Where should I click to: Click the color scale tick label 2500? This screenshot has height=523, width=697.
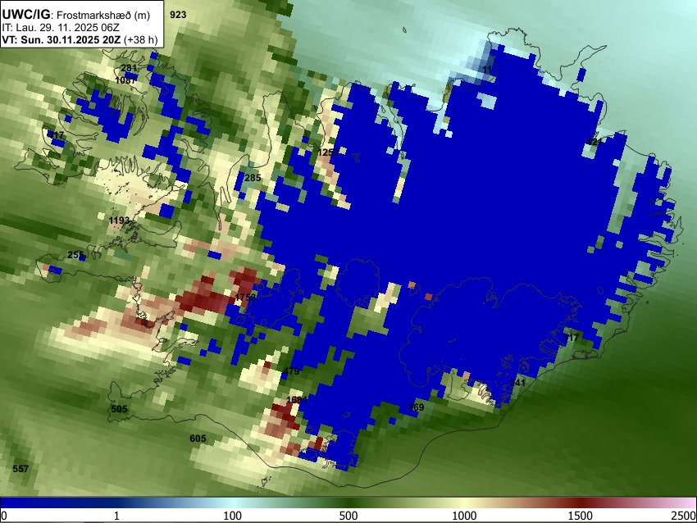click(685, 516)
